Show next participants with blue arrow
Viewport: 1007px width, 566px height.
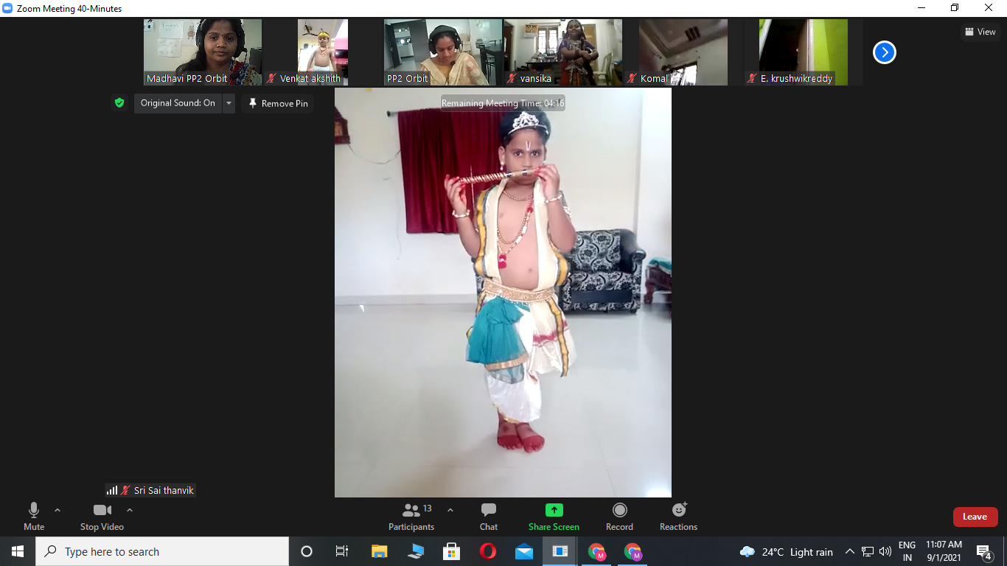coord(885,52)
